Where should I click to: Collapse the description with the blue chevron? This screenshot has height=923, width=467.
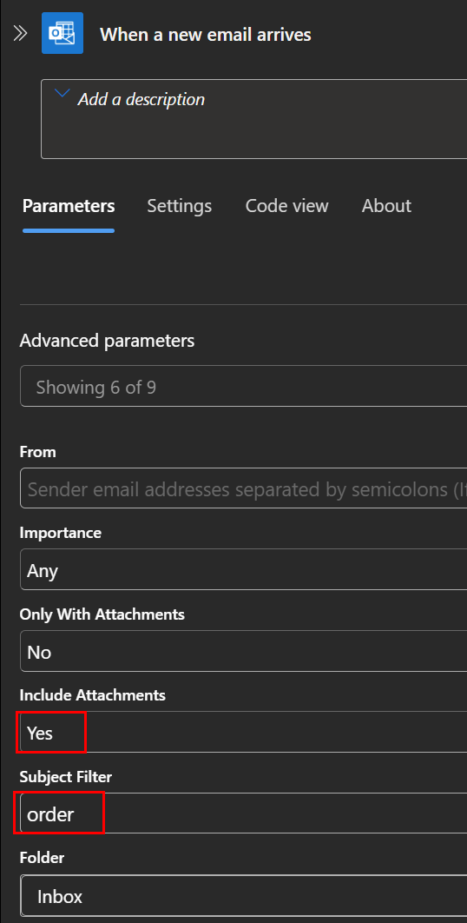(x=62, y=94)
